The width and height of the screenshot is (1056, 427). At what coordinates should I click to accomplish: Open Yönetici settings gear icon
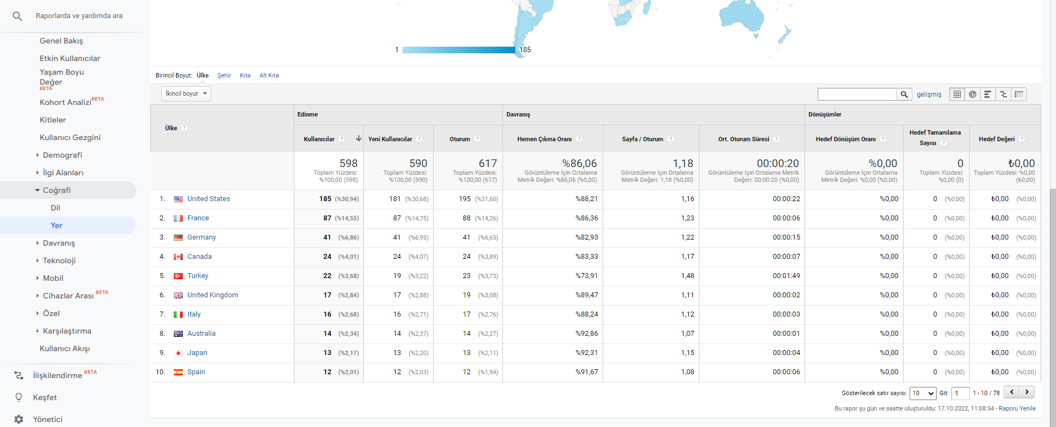click(x=19, y=419)
